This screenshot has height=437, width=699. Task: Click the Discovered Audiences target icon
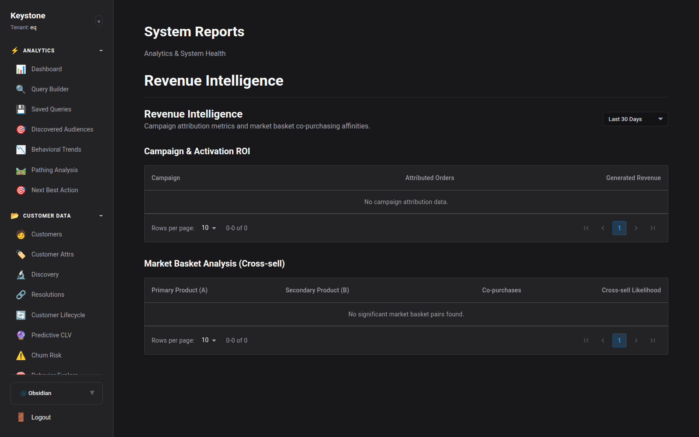21,129
